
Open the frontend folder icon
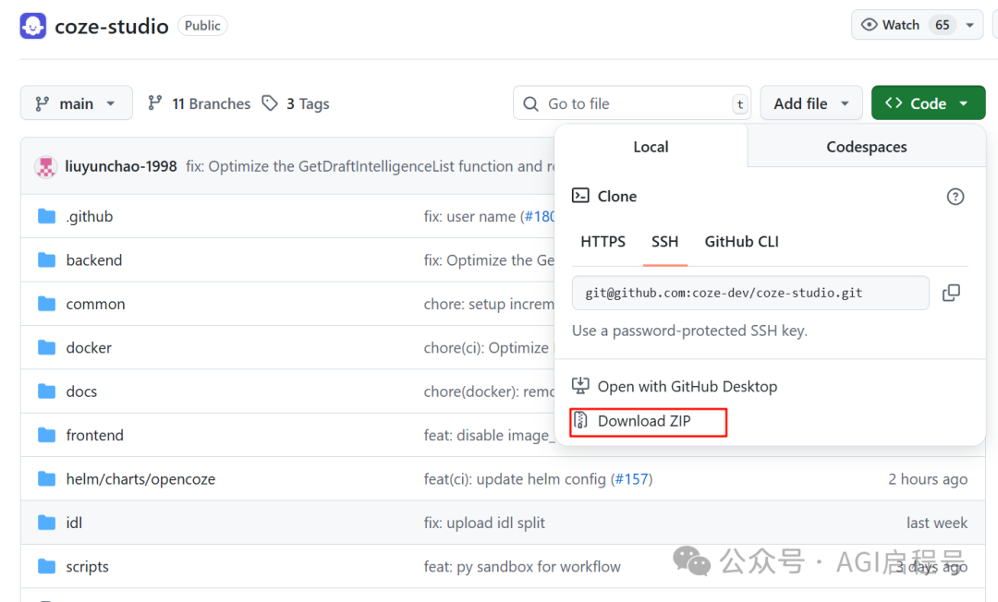point(46,435)
